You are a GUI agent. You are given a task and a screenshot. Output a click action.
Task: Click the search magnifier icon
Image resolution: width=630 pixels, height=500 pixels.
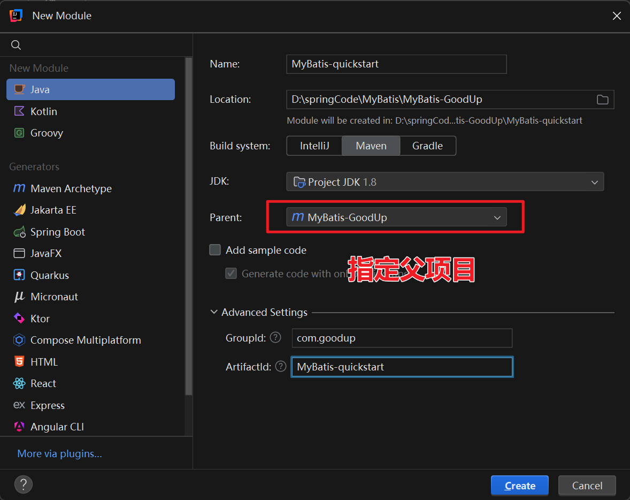[x=16, y=44]
